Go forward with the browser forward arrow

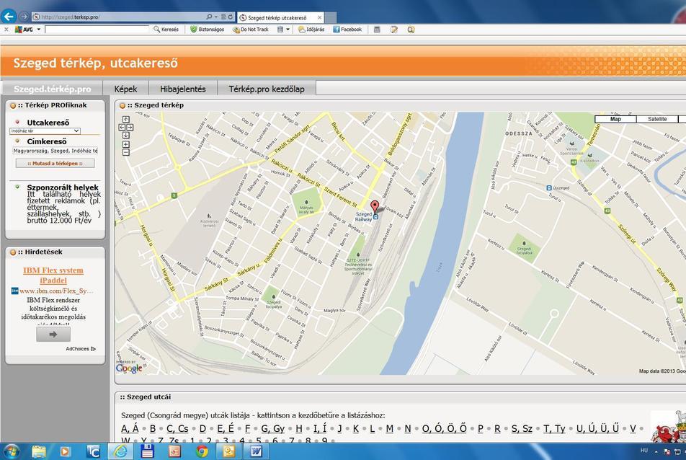pyautogui.click(x=24, y=17)
